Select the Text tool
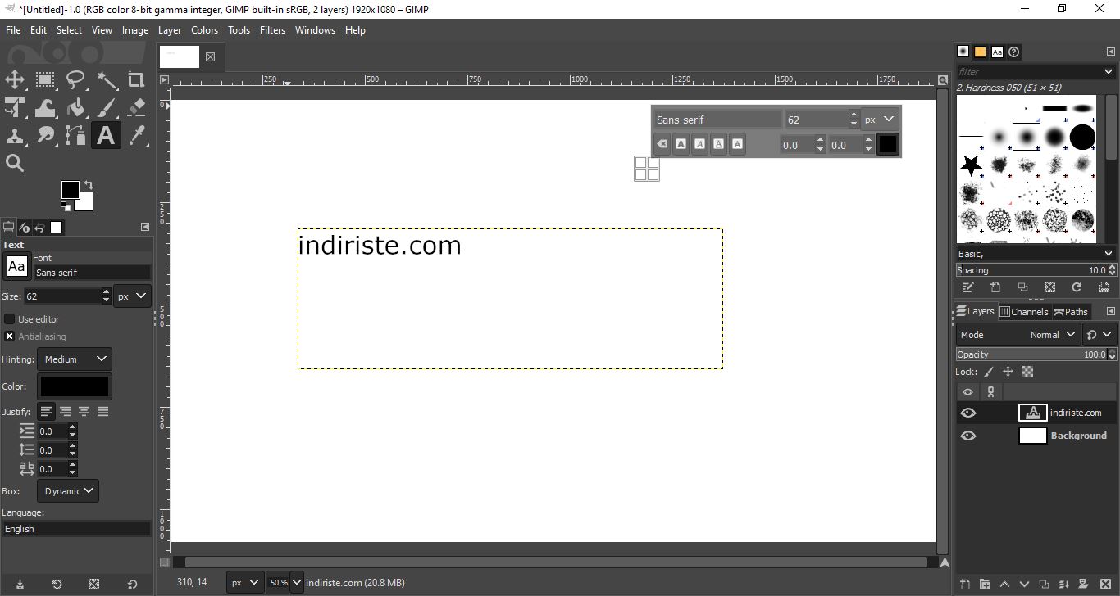This screenshot has width=1120, height=596. pos(106,135)
